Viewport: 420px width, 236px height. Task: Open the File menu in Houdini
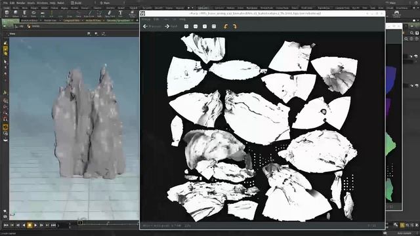click(x=5, y=3)
